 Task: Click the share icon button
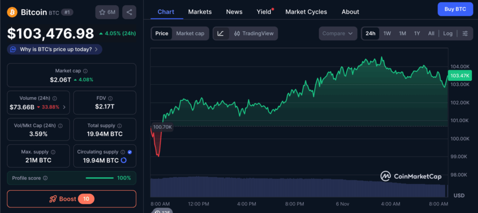point(129,12)
